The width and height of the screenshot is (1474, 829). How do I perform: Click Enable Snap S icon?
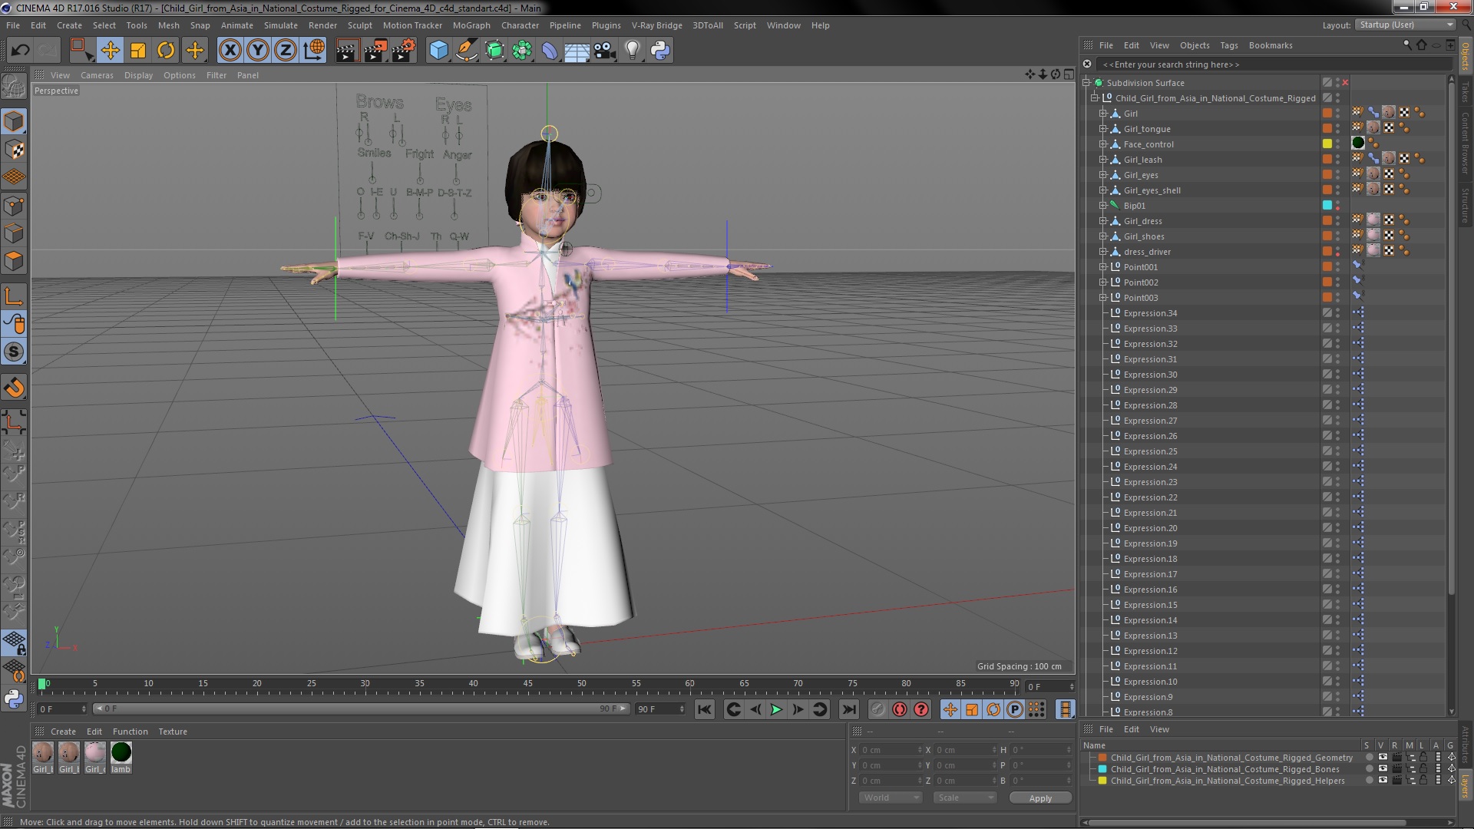[x=14, y=352]
